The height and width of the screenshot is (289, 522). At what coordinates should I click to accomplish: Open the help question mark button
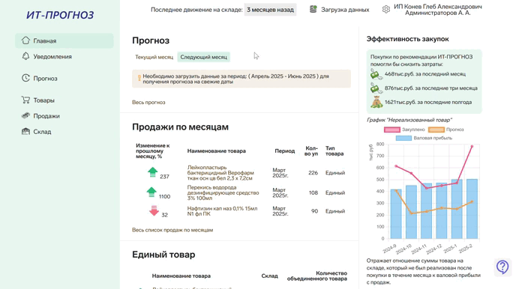tap(502, 267)
